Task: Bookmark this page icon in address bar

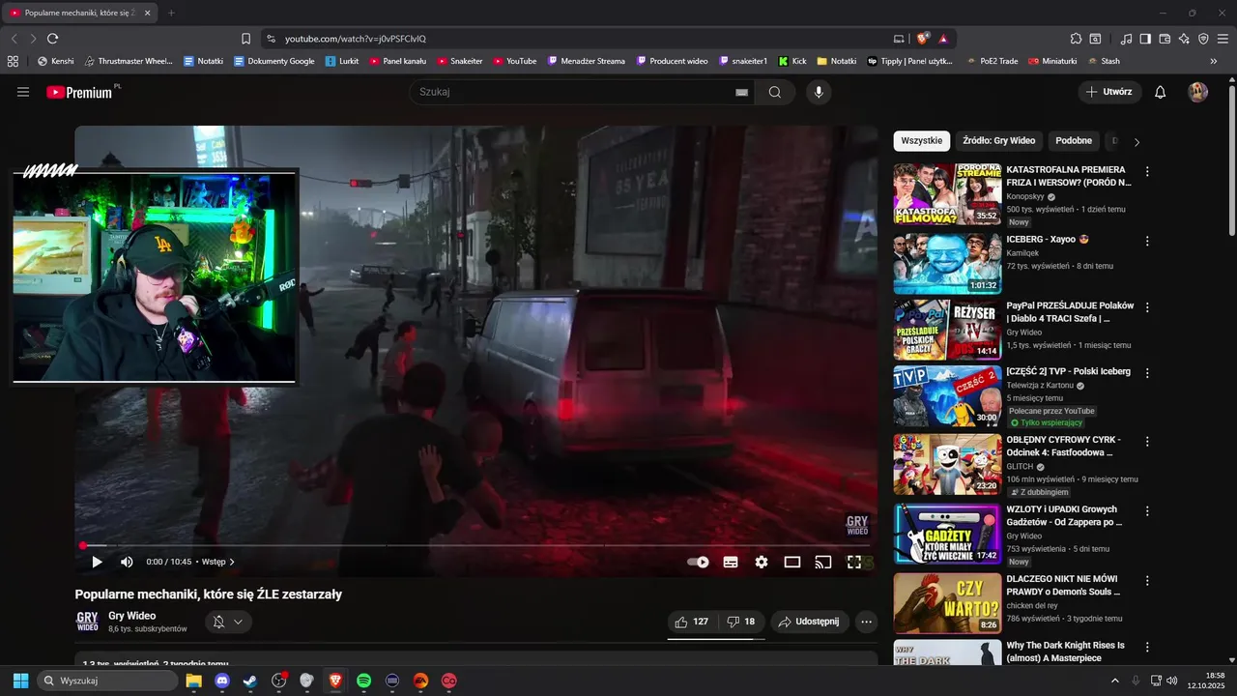Action: (x=245, y=39)
